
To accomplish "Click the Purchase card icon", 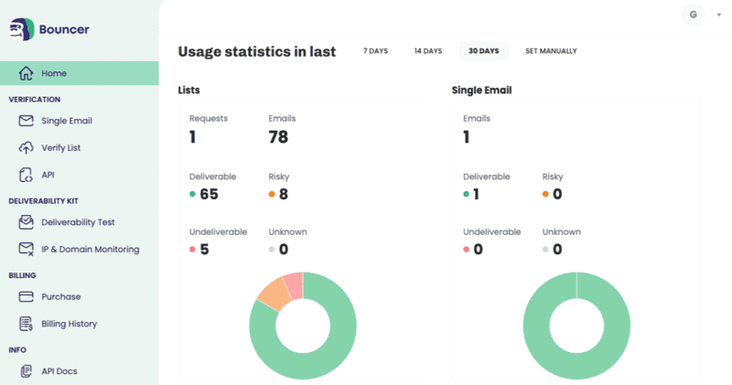I will tap(26, 296).
